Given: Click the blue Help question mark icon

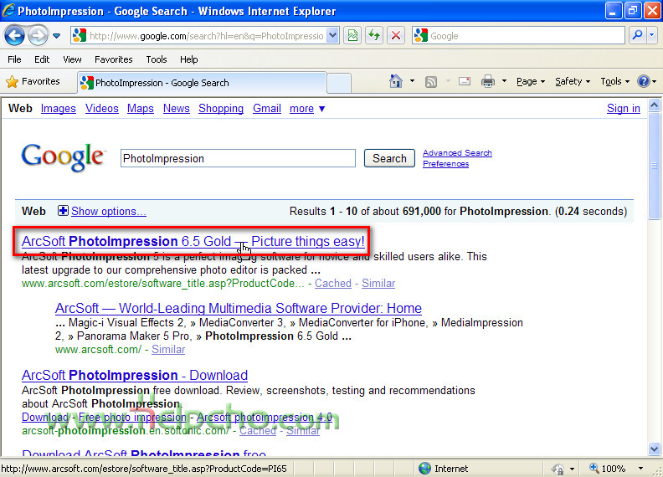Looking at the screenshot, I should pos(644,81).
